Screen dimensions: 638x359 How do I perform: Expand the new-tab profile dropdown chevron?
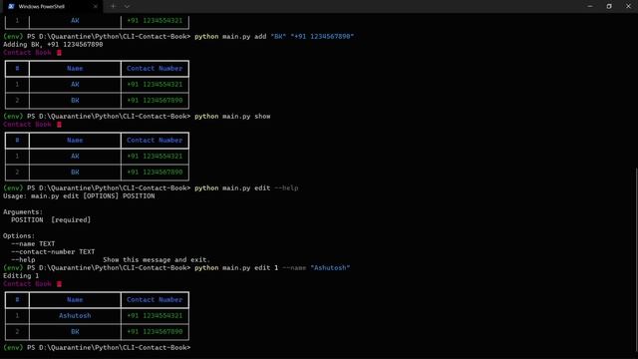(x=127, y=6)
